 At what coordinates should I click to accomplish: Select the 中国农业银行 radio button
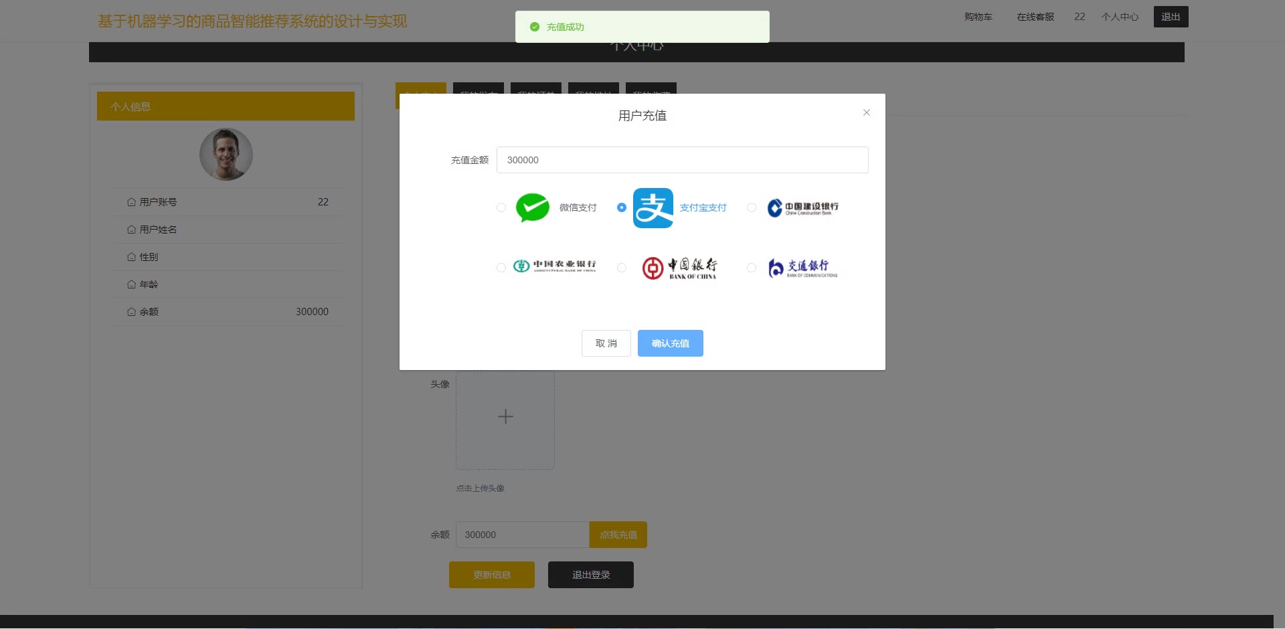[501, 268]
